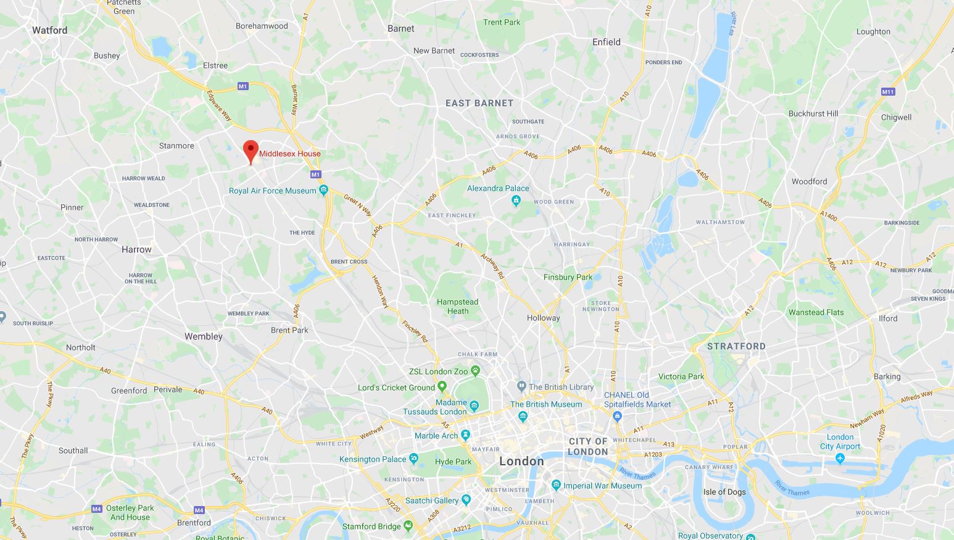Click the ZSL London Zoo paw icon
Screen dimensions: 954x540
(476, 371)
